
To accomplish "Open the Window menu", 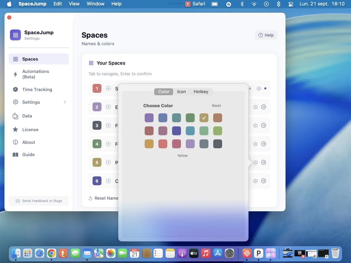I will (x=95, y=4).
